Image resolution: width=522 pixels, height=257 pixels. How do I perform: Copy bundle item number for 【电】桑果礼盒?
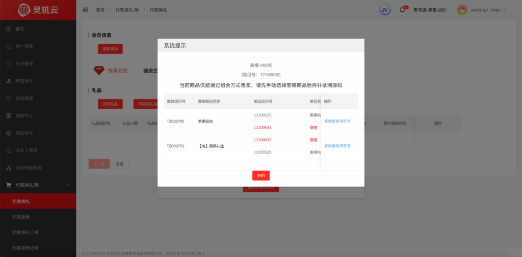point(337,146)
